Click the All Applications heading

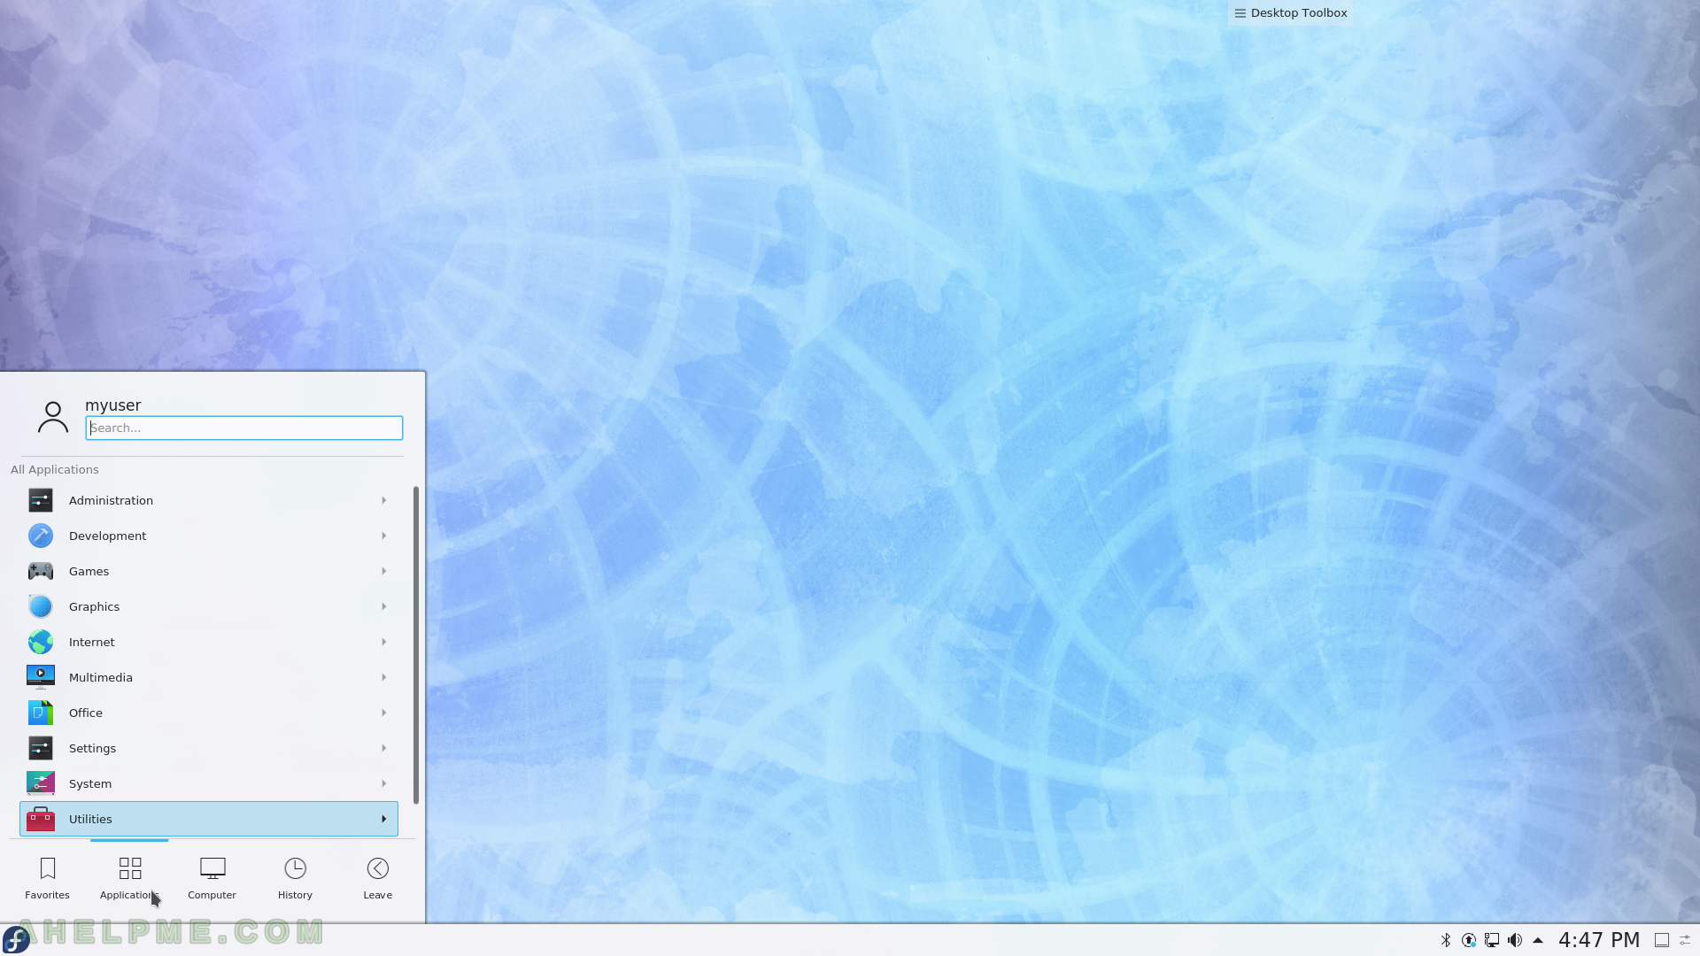55,469
